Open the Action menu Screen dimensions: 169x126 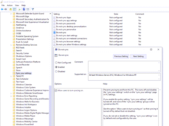tap(10, 5)
